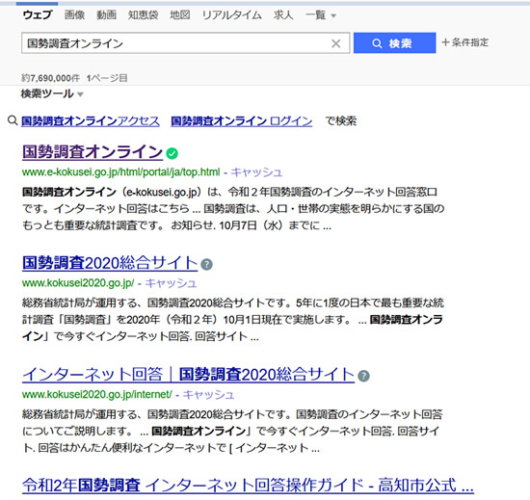
Task: Clear the search box with the X icon
Action: click(x=335, y=43)
